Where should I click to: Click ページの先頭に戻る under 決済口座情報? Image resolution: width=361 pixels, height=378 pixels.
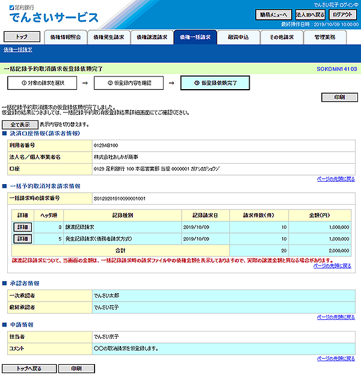pos(336,179)
